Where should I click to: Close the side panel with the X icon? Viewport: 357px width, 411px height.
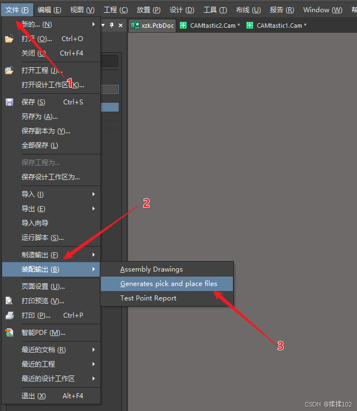(x=120, y=25)
